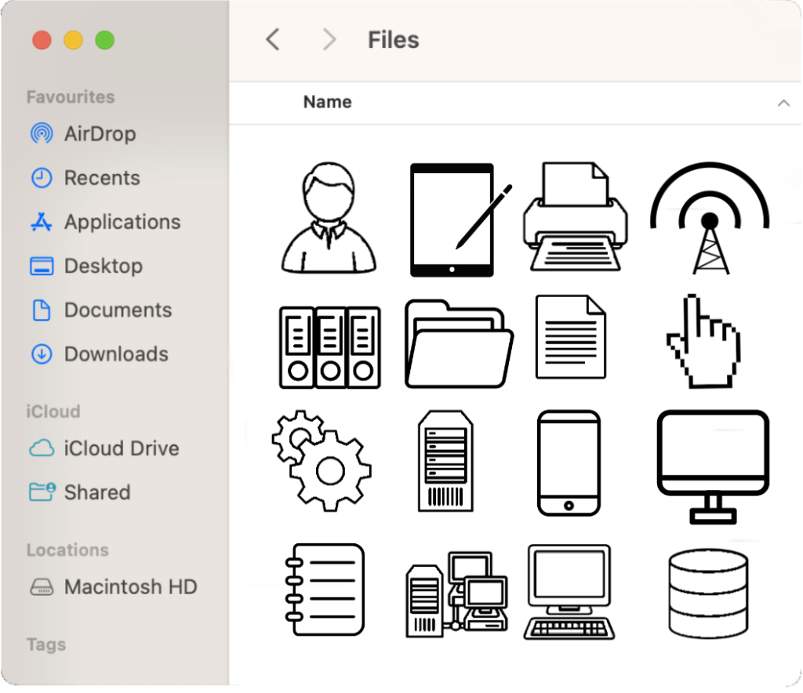803x693 pixels.
Task: Sort by the Name column header
Action: (328, 102)
